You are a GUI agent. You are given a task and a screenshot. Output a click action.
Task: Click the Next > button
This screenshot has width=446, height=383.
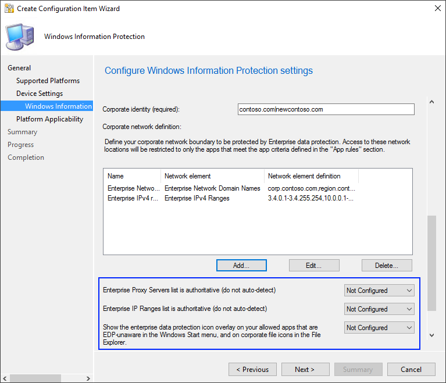(305, 370)
